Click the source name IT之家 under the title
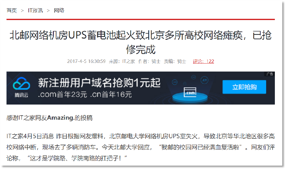286x169 pixels. 128,61
